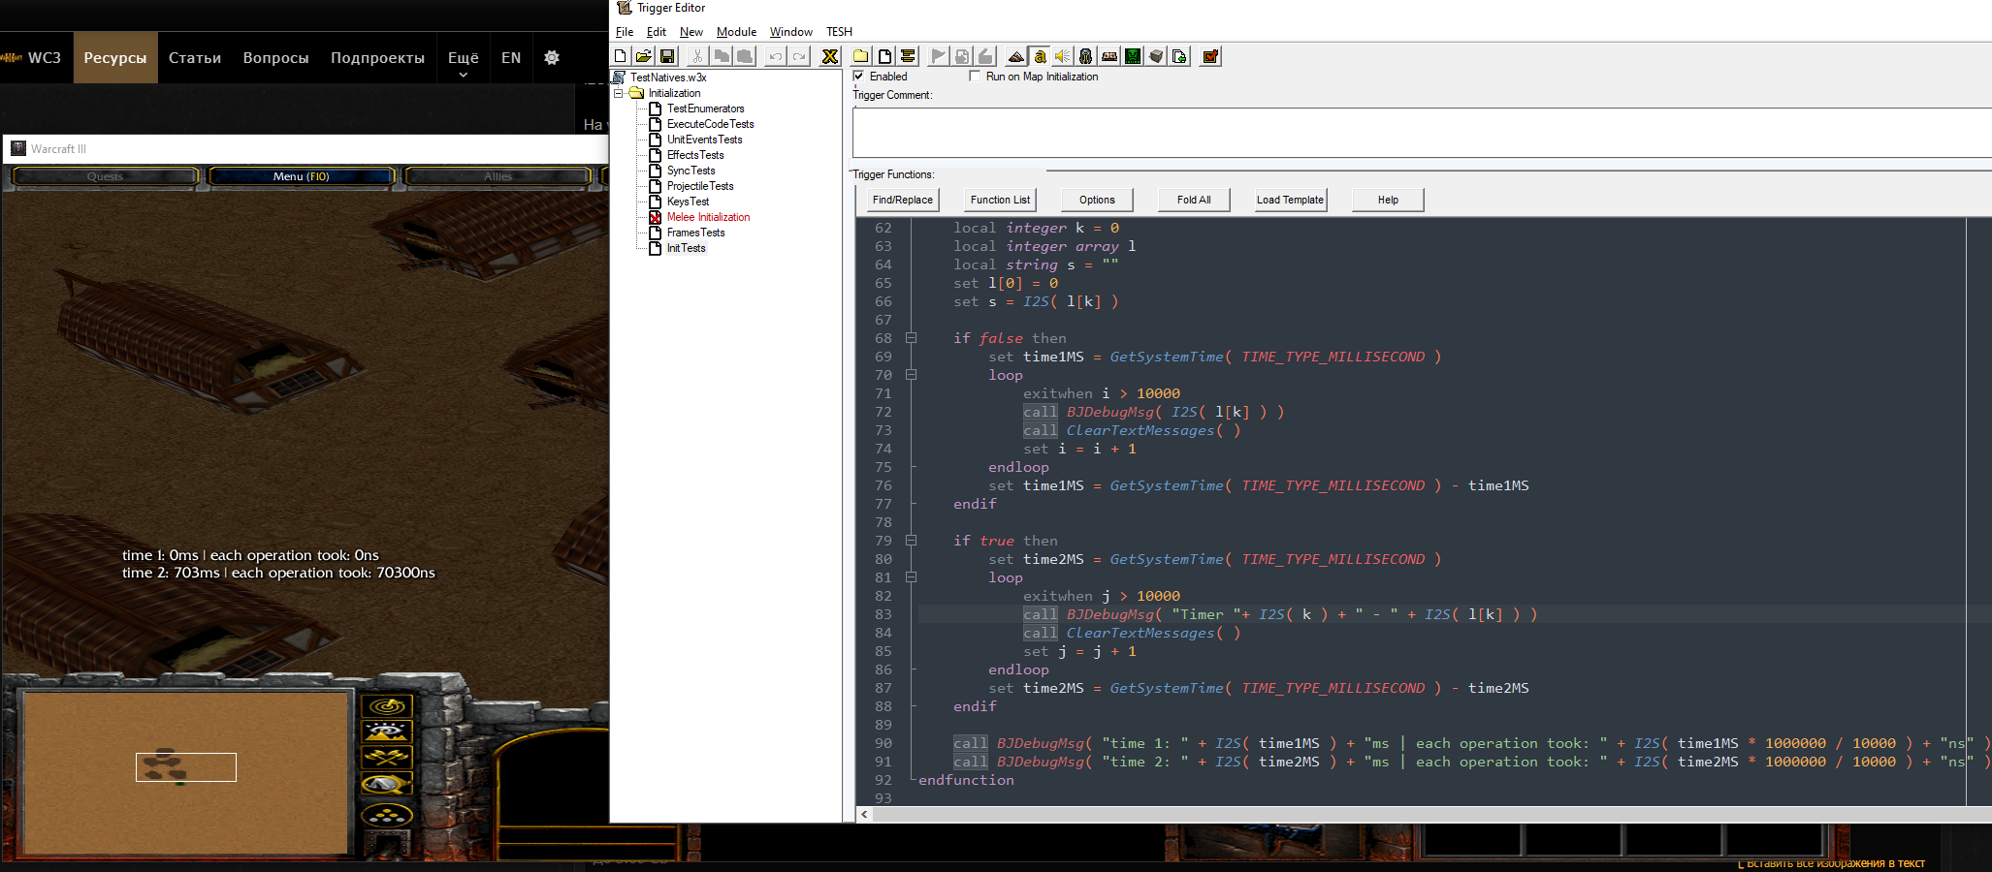Viewport: 1992px width, 872px height.
Task: Click the Save map floppy disk icon
Action: click(667, 56)
